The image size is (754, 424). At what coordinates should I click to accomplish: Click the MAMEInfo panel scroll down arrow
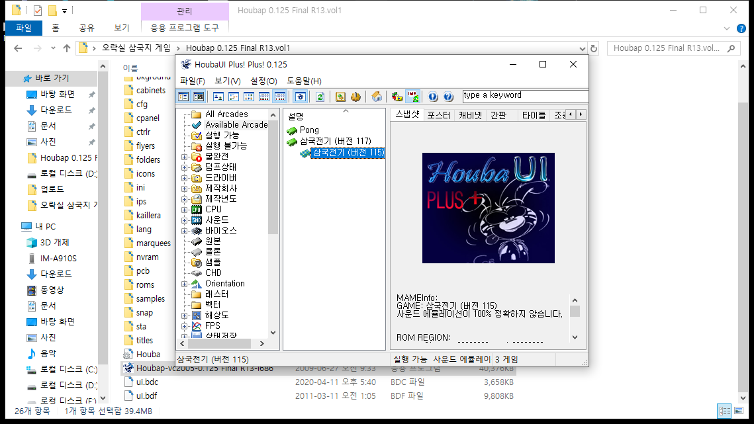575,337
